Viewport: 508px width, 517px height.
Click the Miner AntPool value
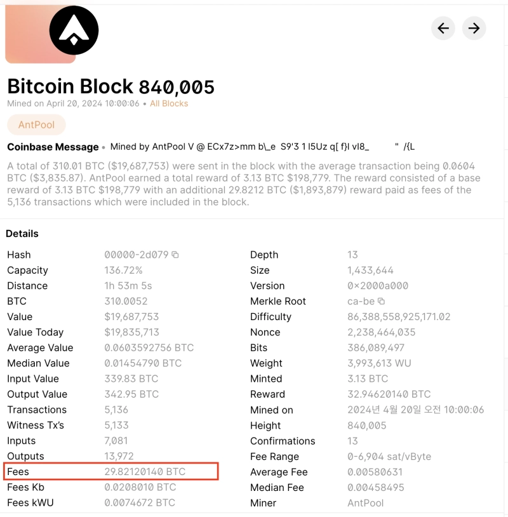click(365, 503)
